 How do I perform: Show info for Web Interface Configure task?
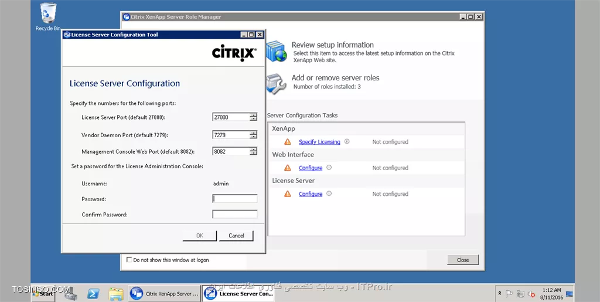click(329, 167)
